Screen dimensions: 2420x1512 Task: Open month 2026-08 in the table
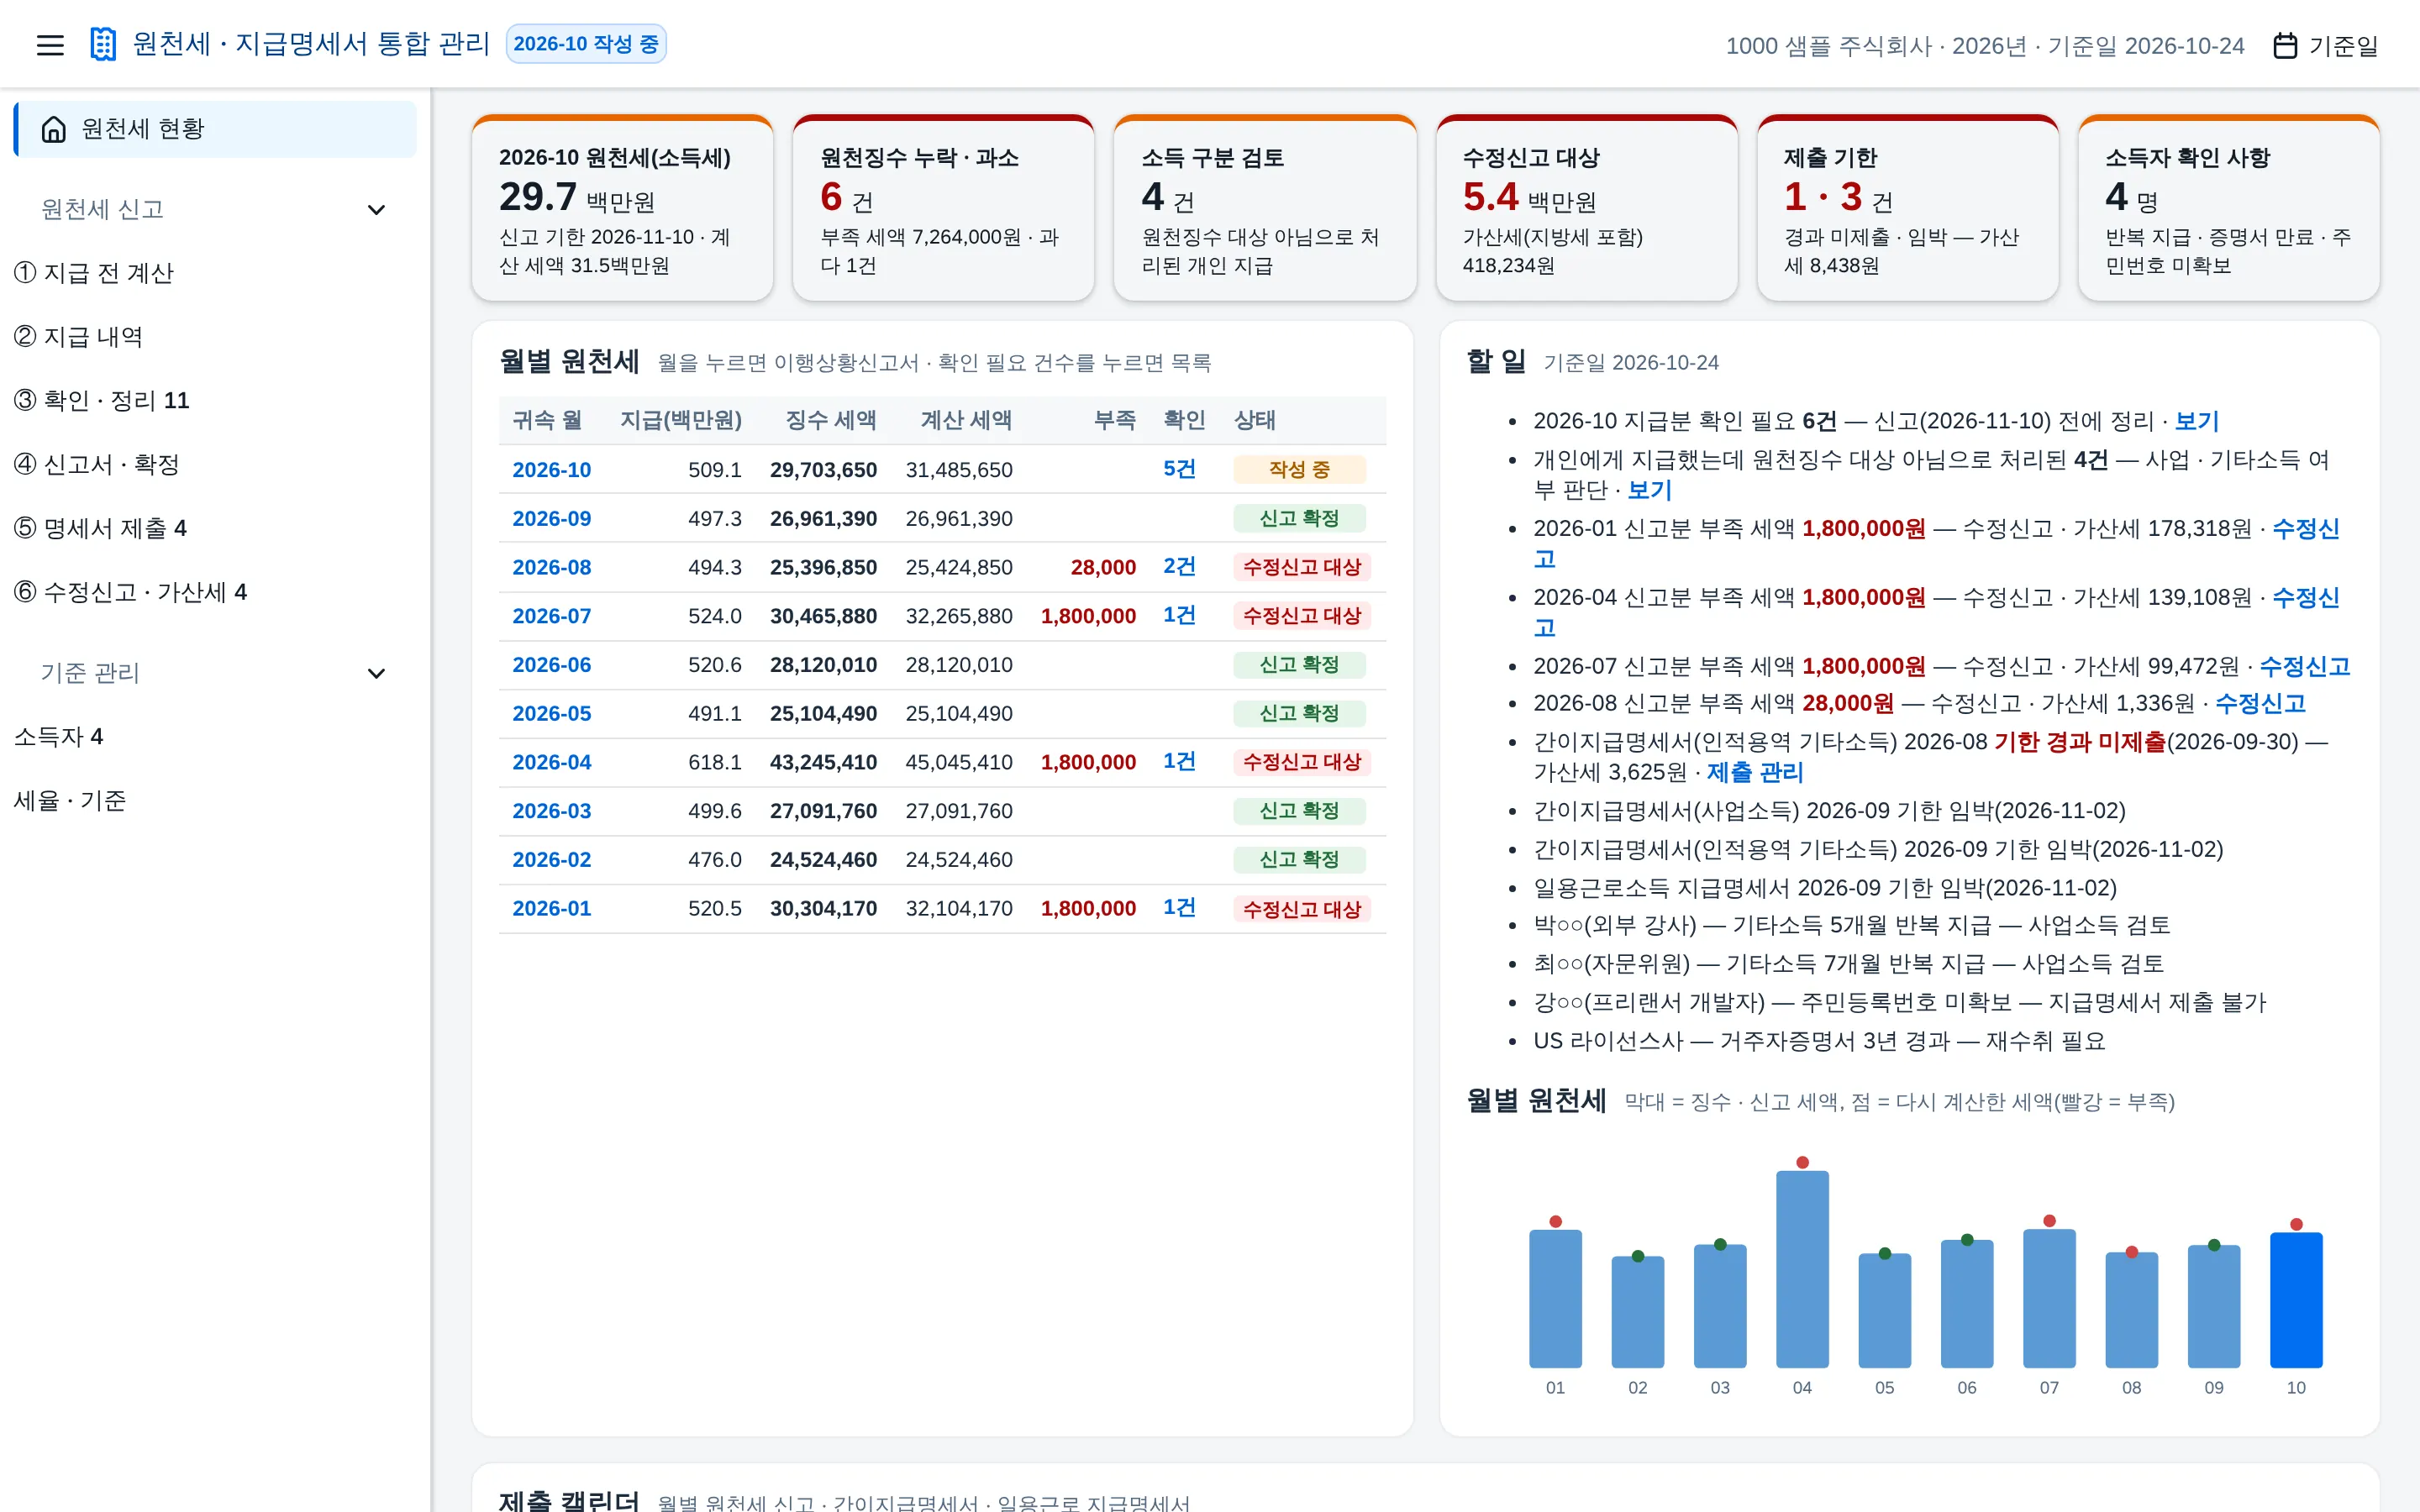tap(552, 567)
